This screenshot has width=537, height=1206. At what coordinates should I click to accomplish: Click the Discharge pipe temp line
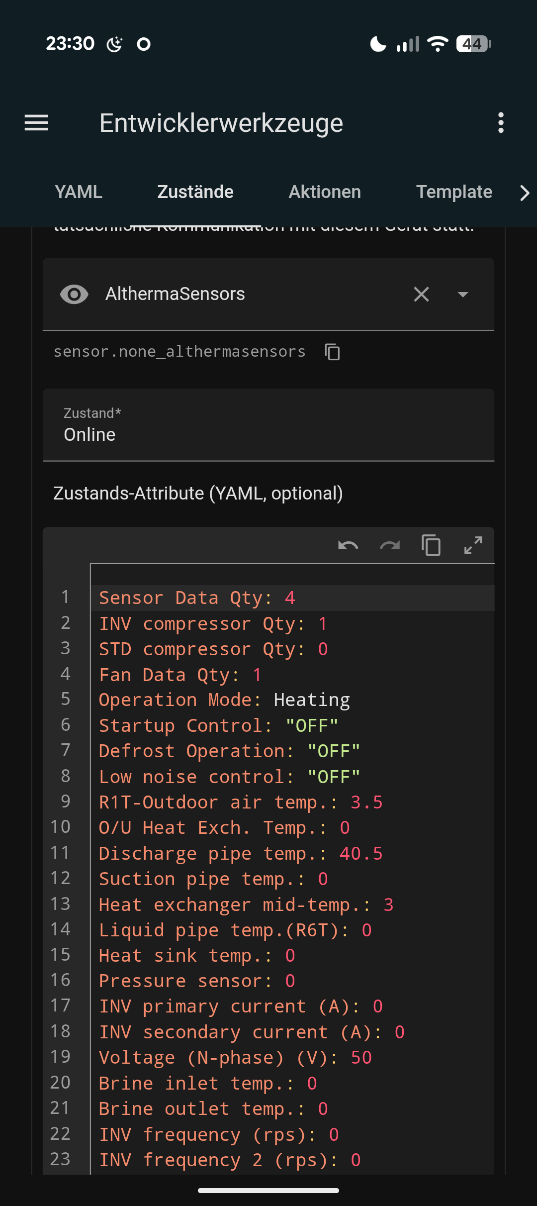(241, 853)
